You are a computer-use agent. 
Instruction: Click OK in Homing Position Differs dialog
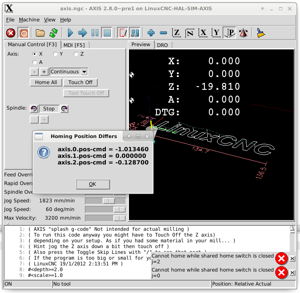(x=93, y=184)
